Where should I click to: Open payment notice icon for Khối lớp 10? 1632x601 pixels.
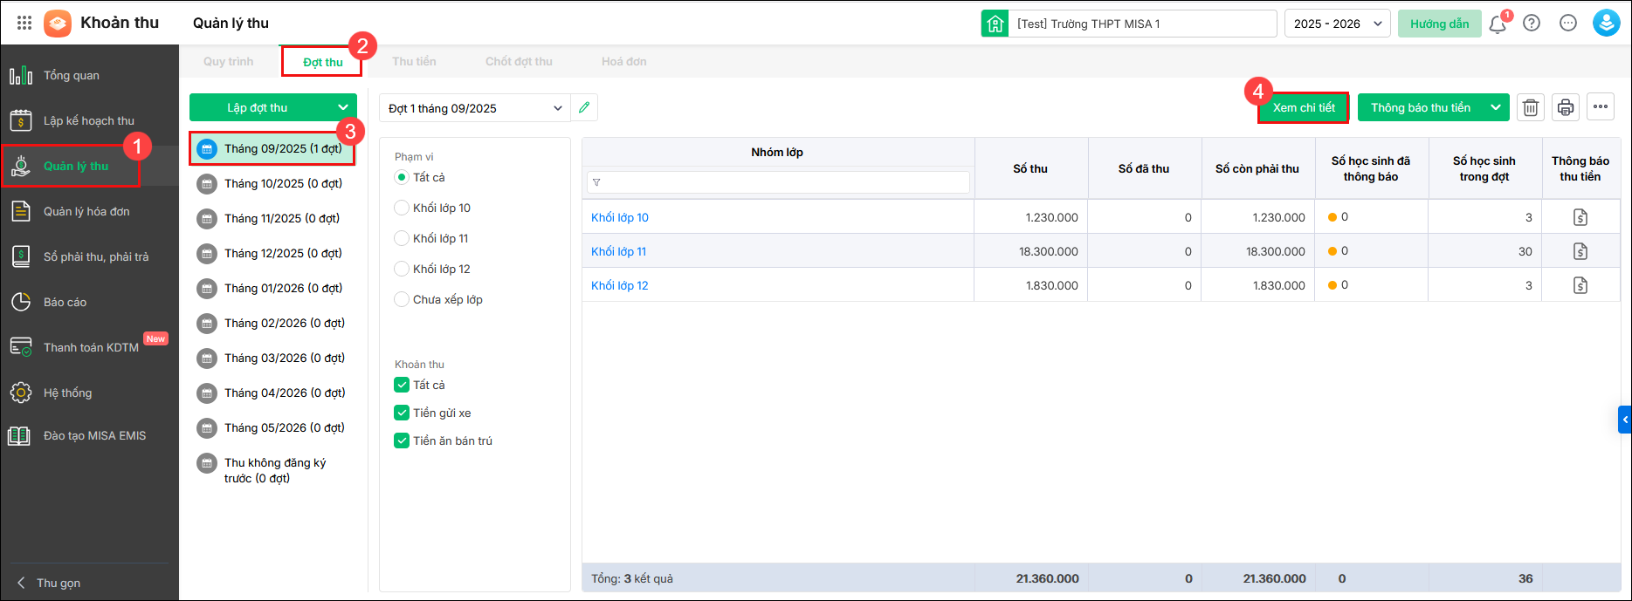pyautogui.click(x=1580, y=217)
